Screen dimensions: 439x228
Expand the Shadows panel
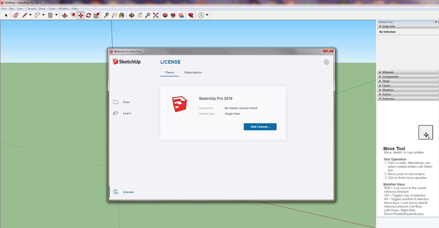pos(408,90)
